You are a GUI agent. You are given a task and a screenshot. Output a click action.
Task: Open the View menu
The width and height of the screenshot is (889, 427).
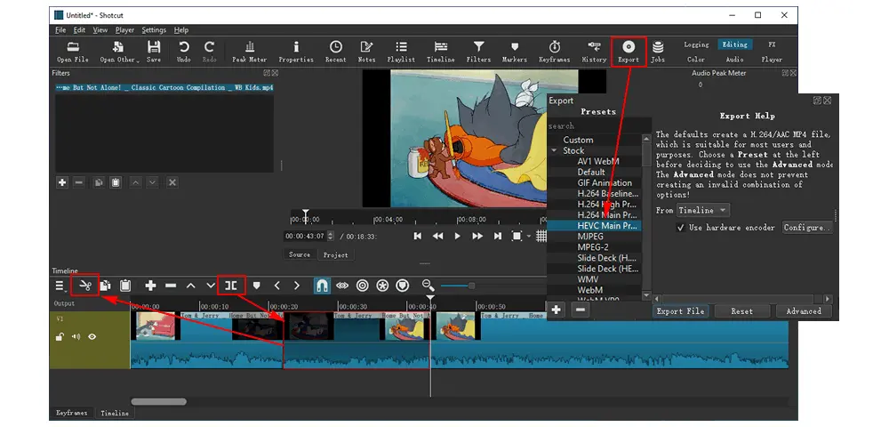100,30
